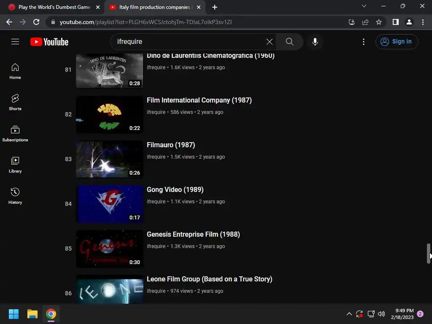Open YouTube settings three-dot menu
This screenshot has height=324, width=432.
364,42
